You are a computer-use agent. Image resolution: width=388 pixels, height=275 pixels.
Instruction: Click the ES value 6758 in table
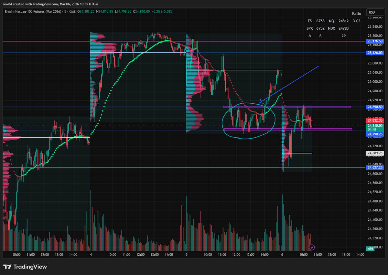320,21
